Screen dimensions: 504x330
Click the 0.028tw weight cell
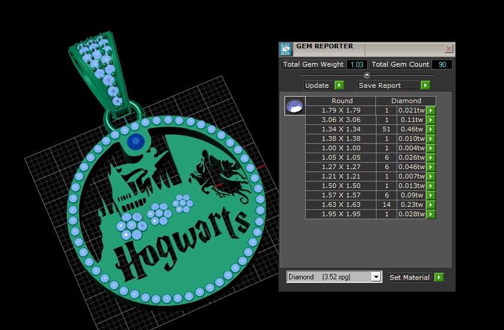click(x=411, y=214)
